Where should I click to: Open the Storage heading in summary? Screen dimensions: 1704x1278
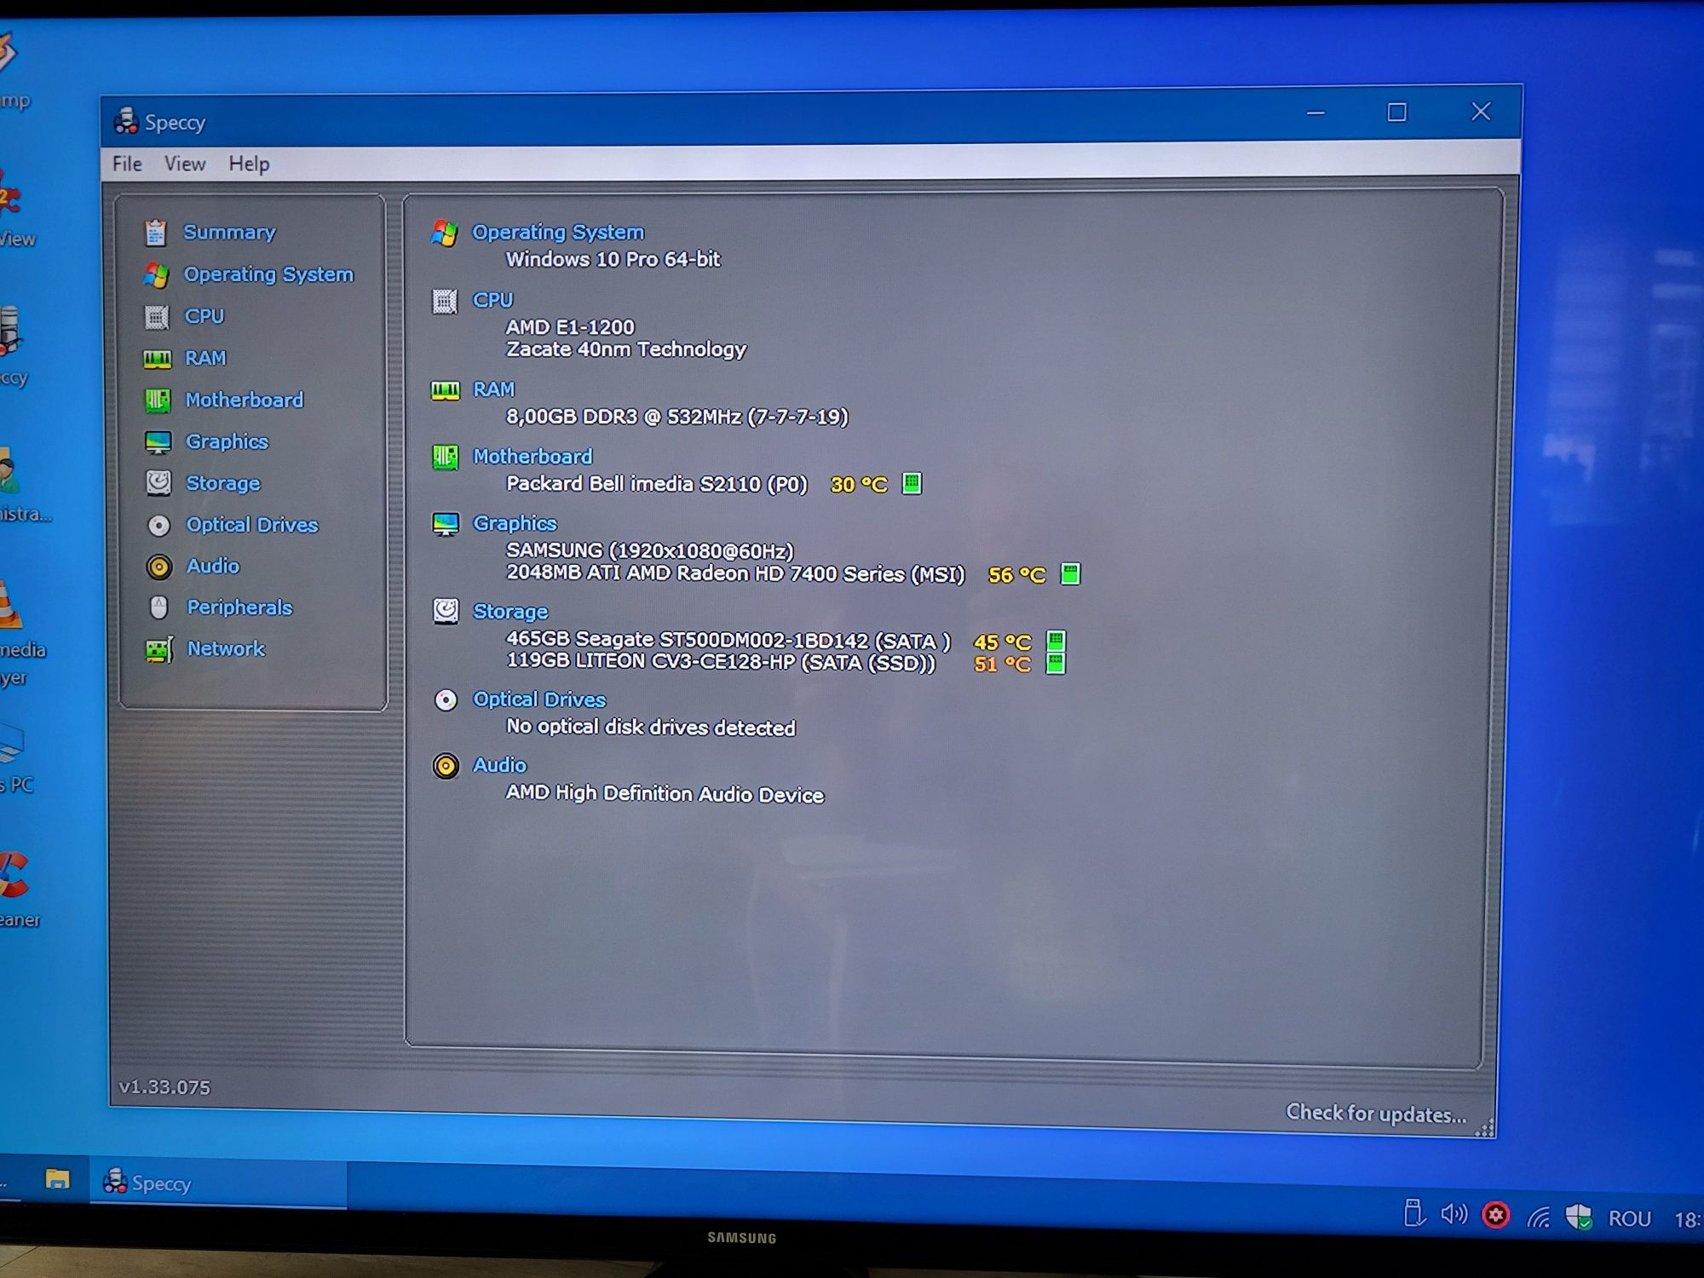tap(510, 612)
